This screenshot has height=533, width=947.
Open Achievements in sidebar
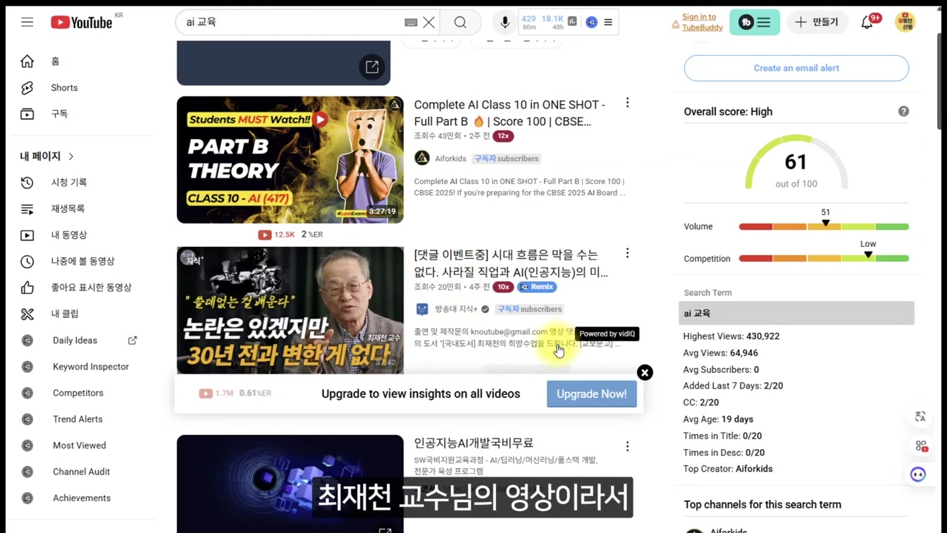(83, 498)
